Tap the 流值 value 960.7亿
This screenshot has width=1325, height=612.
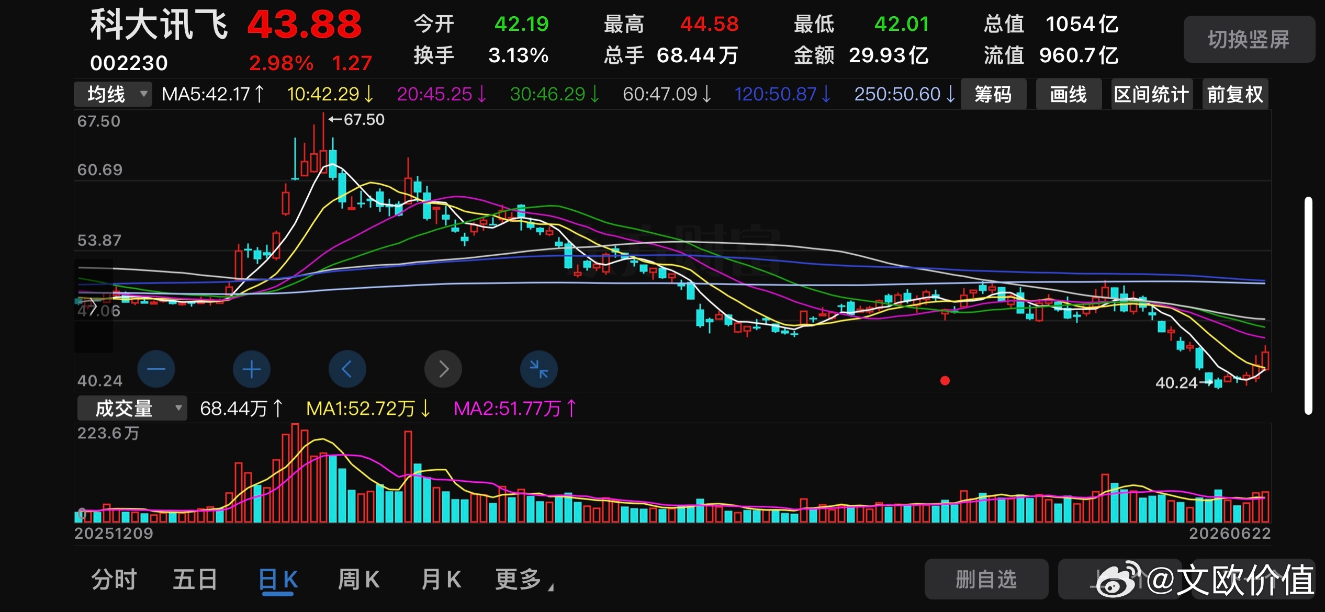(1079, 55)
